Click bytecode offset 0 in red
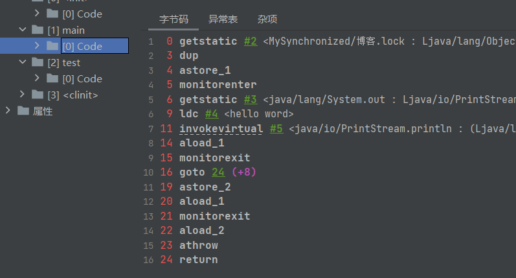This screenshot has width=516, height=278. click(x=170, y=41)
